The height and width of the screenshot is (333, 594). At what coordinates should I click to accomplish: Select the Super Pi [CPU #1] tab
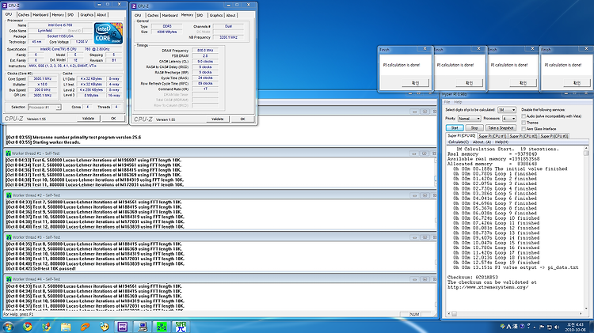[x=492, y=136]
